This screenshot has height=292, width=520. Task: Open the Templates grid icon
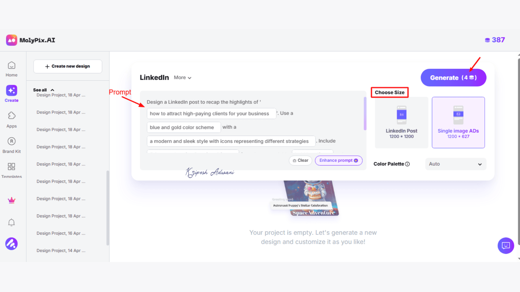(x=11, y=166)
